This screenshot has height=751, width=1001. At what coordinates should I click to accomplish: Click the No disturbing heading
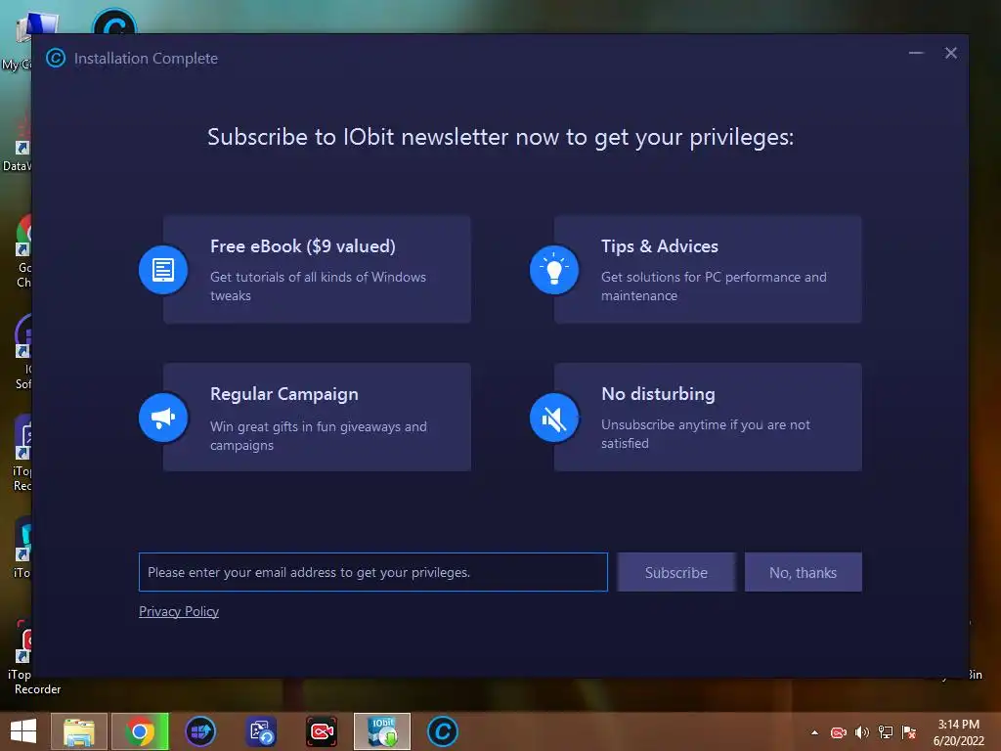point(658,394)
